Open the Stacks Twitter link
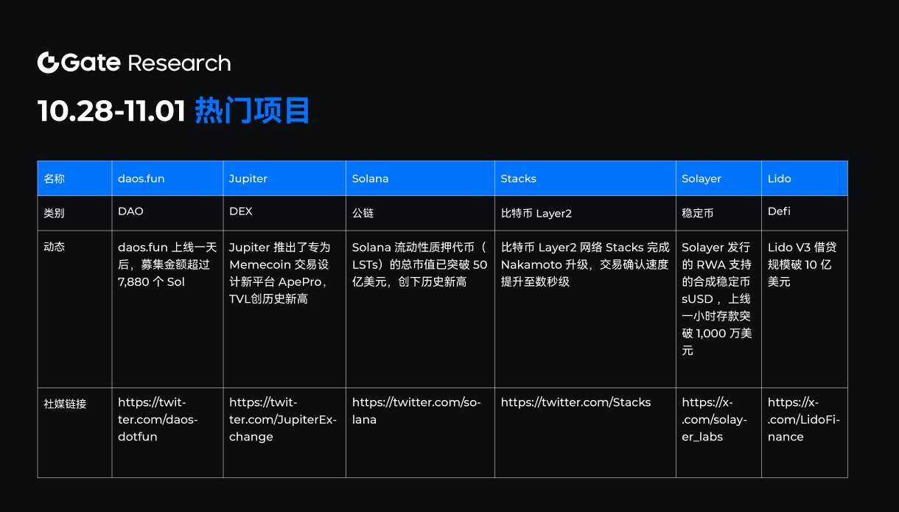Screen dimensions: 899x512 (x=576, y=402)
